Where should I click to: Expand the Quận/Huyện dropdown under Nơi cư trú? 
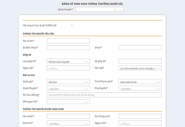[x=68, y=88]
